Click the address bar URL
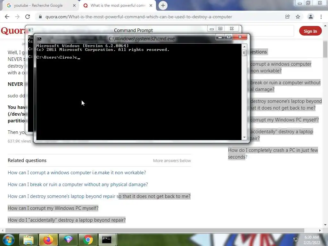Image resolution: width=328 pixels, height=246 pixels. point(139,17)
